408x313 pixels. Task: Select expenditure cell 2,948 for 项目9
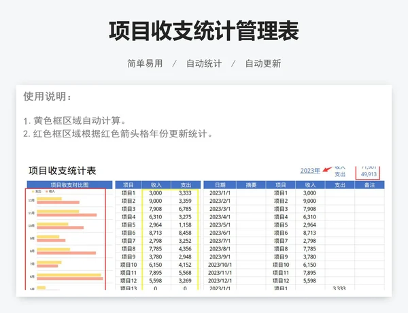185,257
